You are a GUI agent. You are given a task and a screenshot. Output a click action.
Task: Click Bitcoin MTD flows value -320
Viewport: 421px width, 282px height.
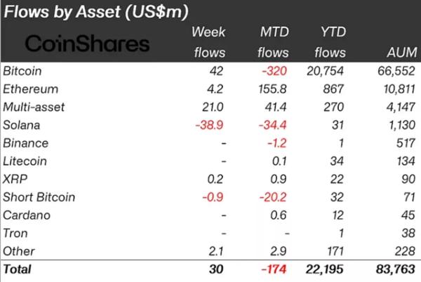tap(274, 71)
